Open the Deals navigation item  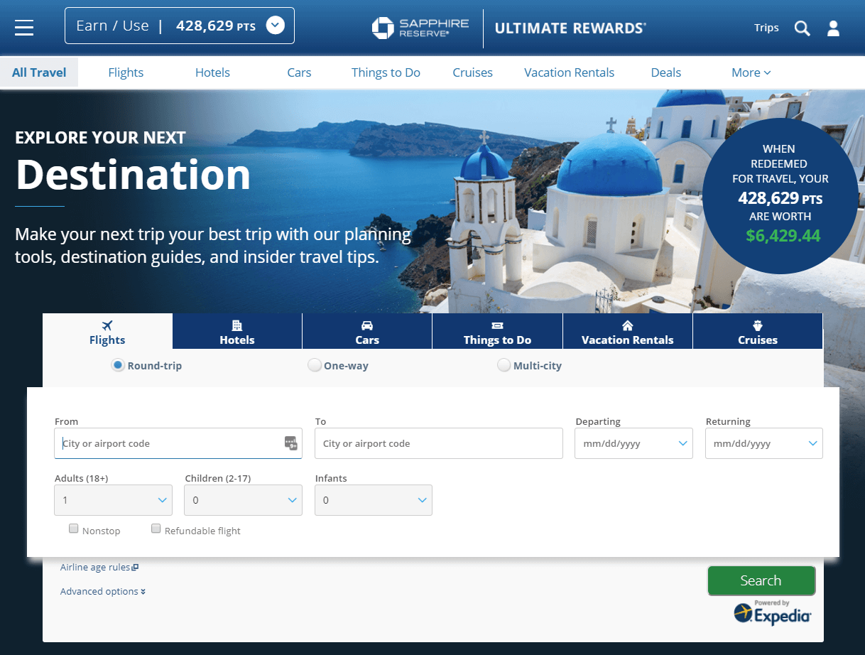(x=665, y=72)
